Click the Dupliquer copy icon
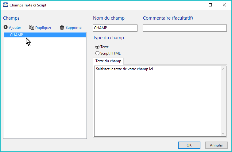The image size is (232, 152). [31, 28]
